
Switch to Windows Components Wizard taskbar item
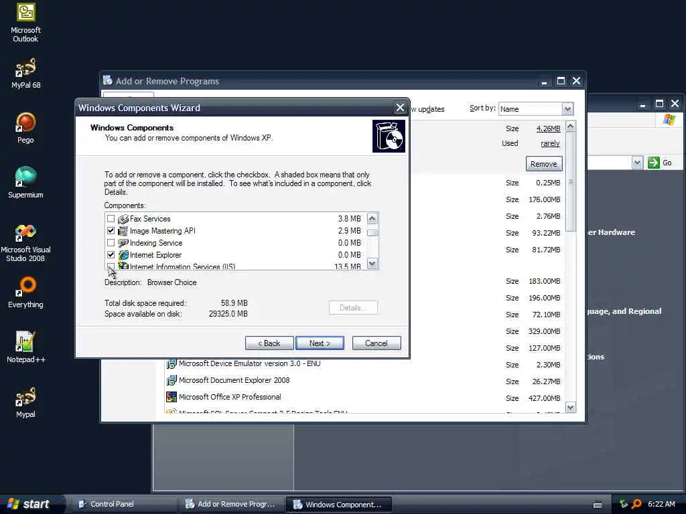coord(338,505)
